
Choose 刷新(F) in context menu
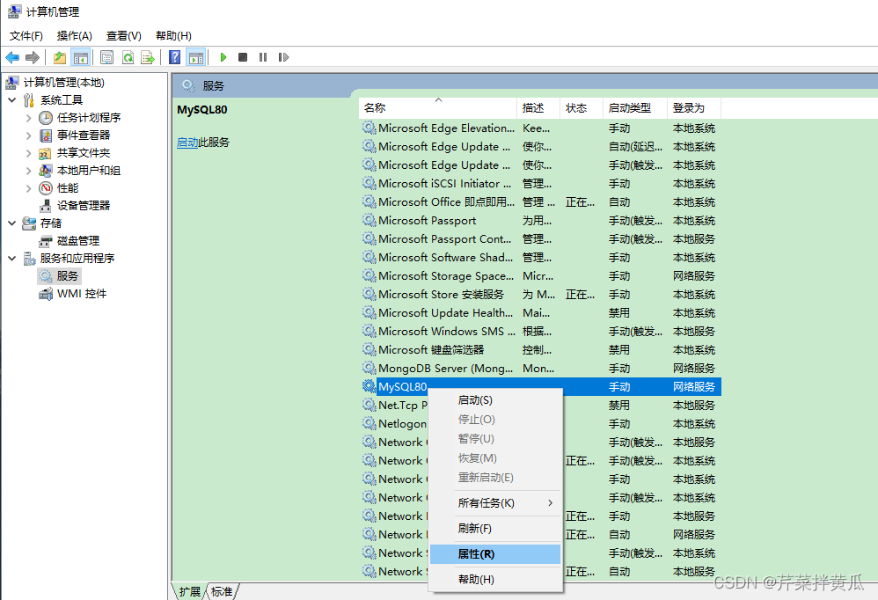pyautogui.click(x=495, y=529)
